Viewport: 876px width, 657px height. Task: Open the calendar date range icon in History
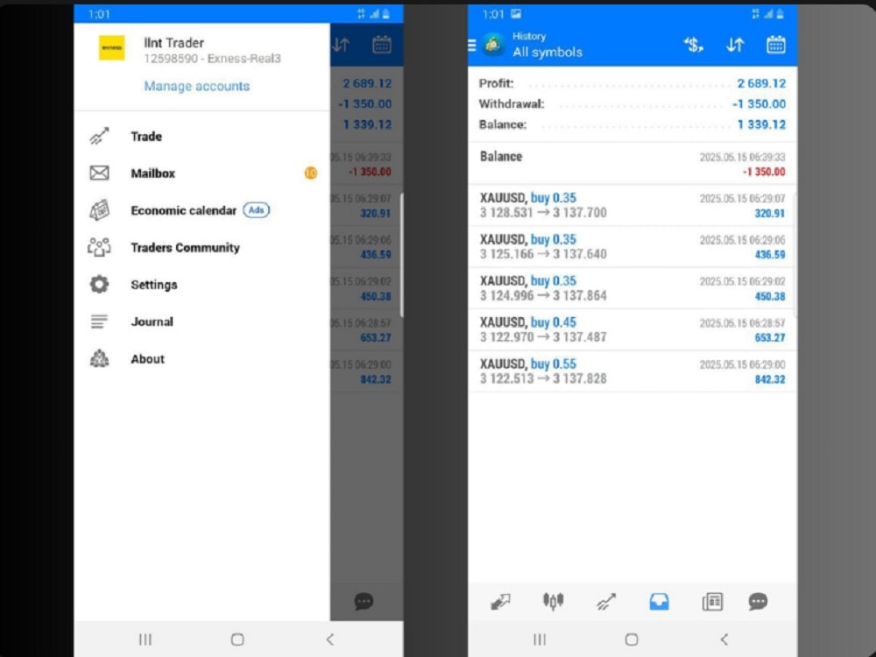(x=775, y=45)
